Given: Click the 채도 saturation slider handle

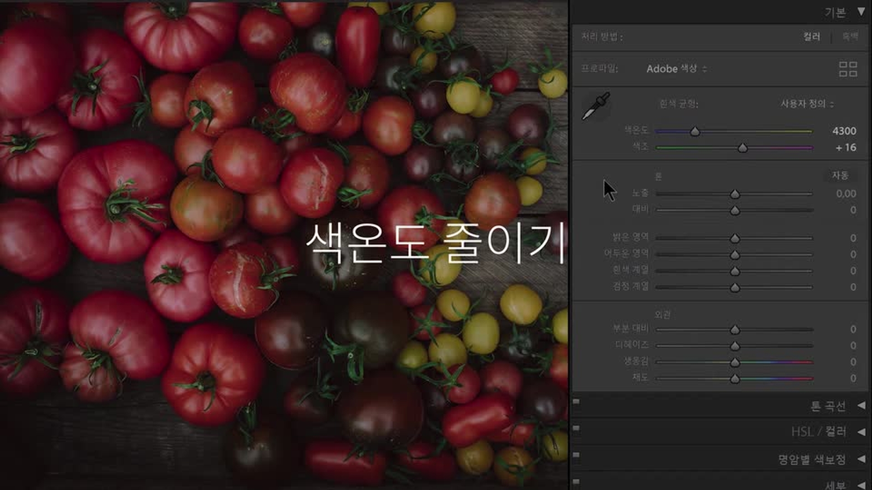Looking at the screenshot, I should pyautogui.click(x=735, y=379).
